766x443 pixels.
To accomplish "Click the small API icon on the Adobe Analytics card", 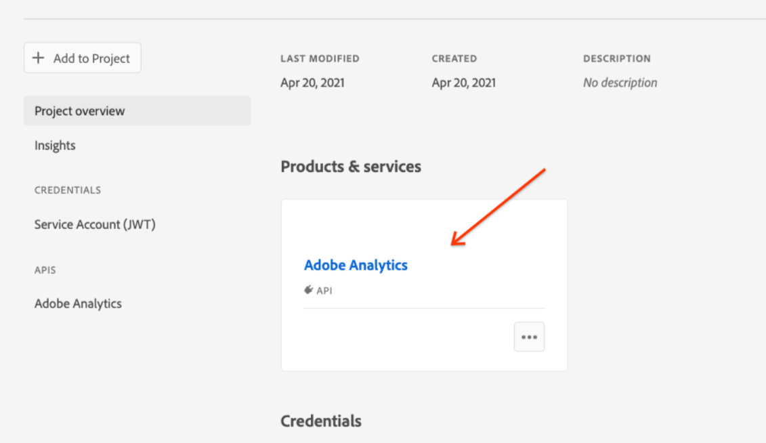I will pyautogui.click(x=310, y=290).
